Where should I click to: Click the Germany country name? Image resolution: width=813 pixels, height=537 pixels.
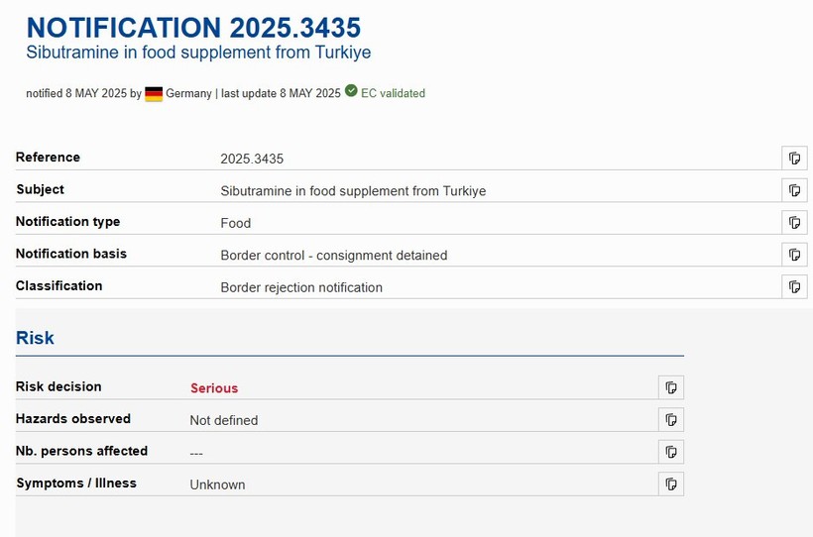coord(188,94)
